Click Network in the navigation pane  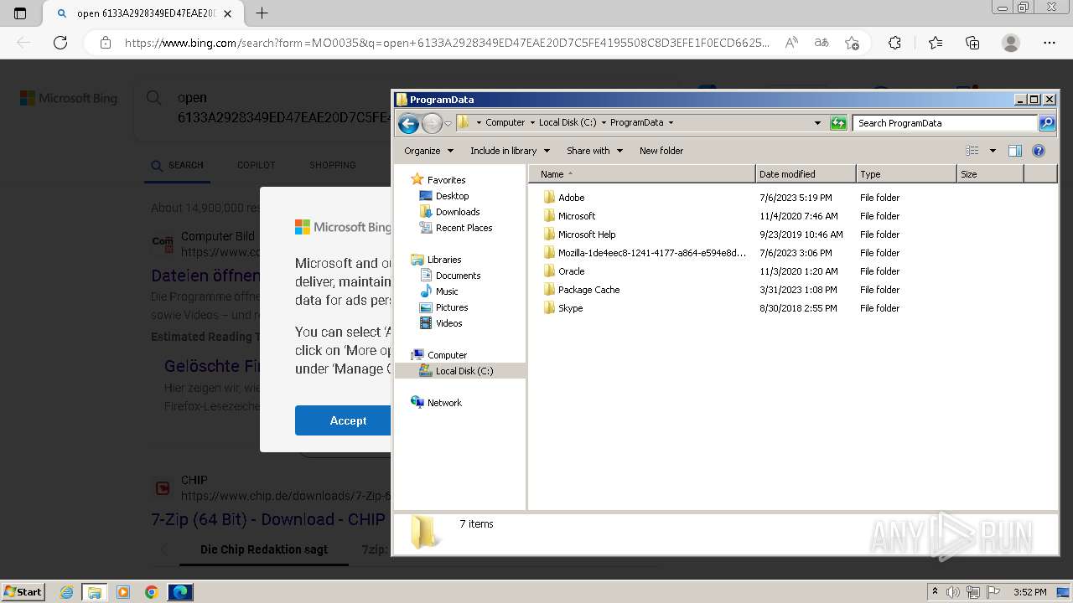(x=444, y=403)
